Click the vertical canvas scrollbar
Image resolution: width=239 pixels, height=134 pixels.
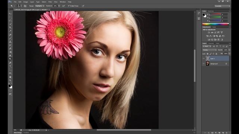coord(195,66)
